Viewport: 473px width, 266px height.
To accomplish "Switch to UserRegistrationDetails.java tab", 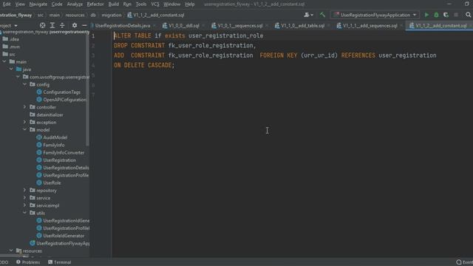I will [x=122, y=26].
